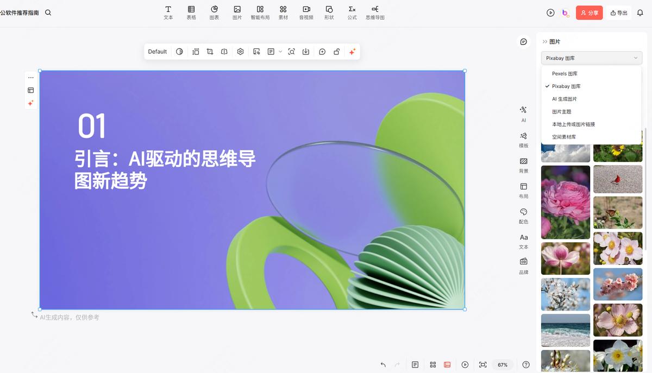Open the notifications bell

tap(640, 12)
